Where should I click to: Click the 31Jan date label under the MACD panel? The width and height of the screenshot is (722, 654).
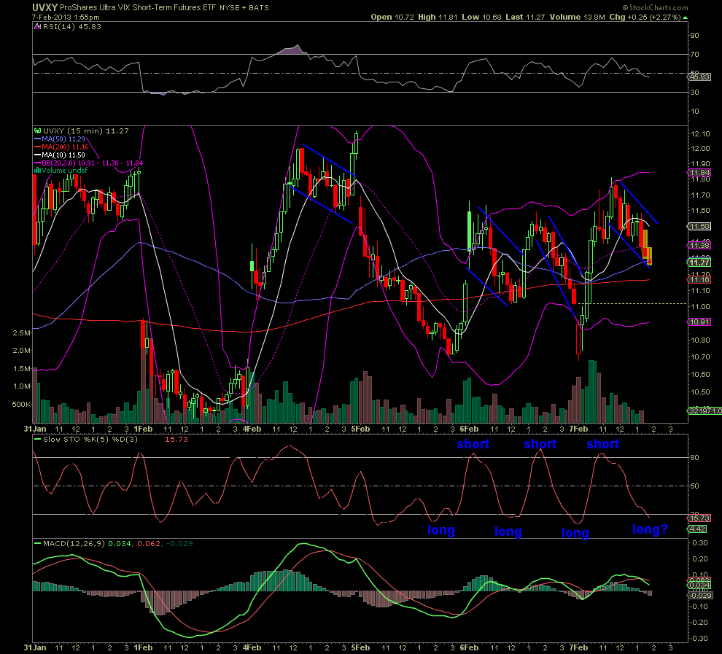(x=35, y=647)
